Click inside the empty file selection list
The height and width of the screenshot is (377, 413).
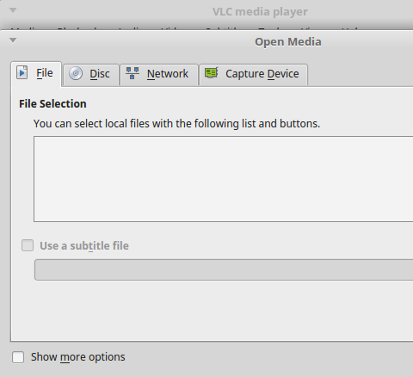[223, 179]
